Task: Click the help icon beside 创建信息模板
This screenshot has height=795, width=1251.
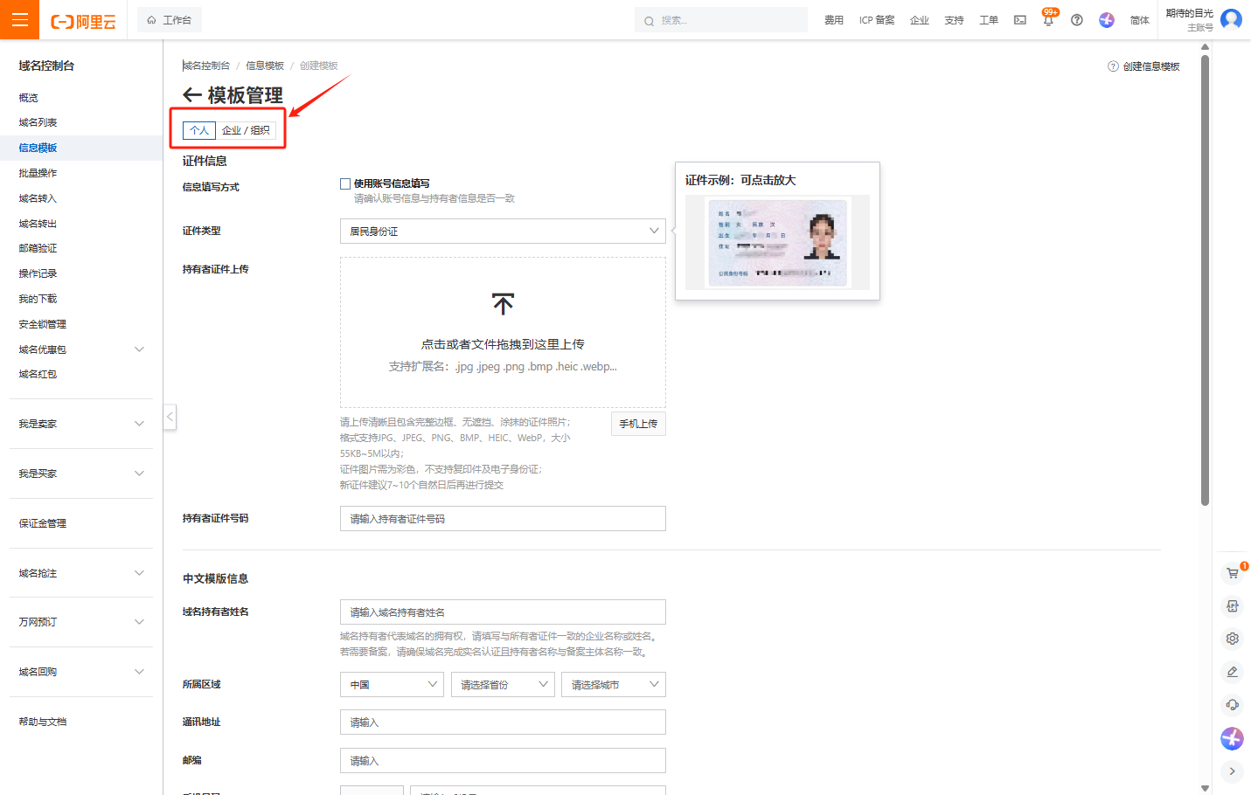Action: pos(1113,66)
